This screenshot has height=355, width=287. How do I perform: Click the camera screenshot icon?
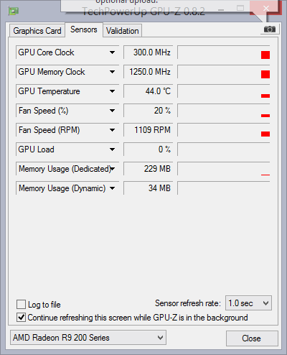point(270,29)
